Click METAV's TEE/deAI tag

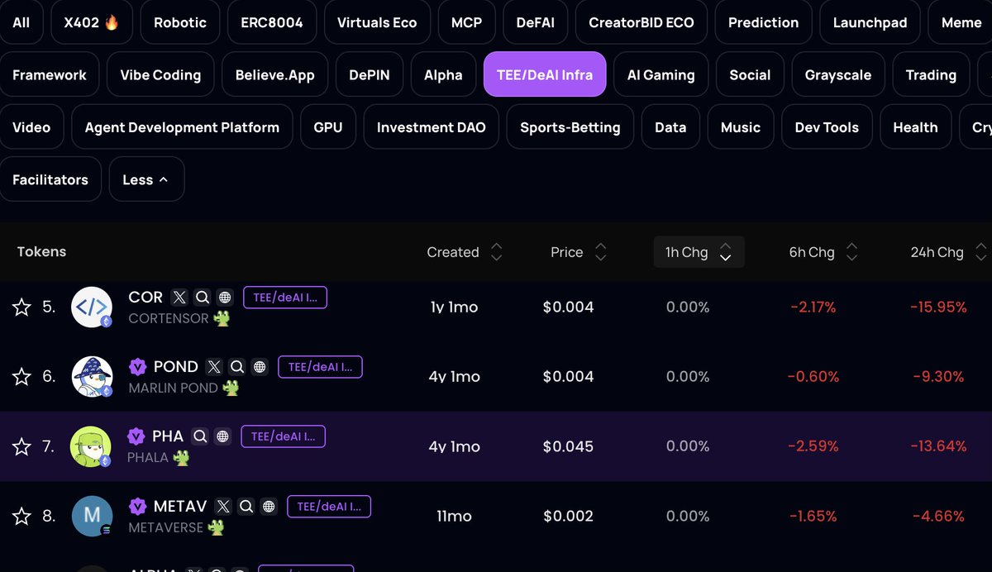coord(329,507)
